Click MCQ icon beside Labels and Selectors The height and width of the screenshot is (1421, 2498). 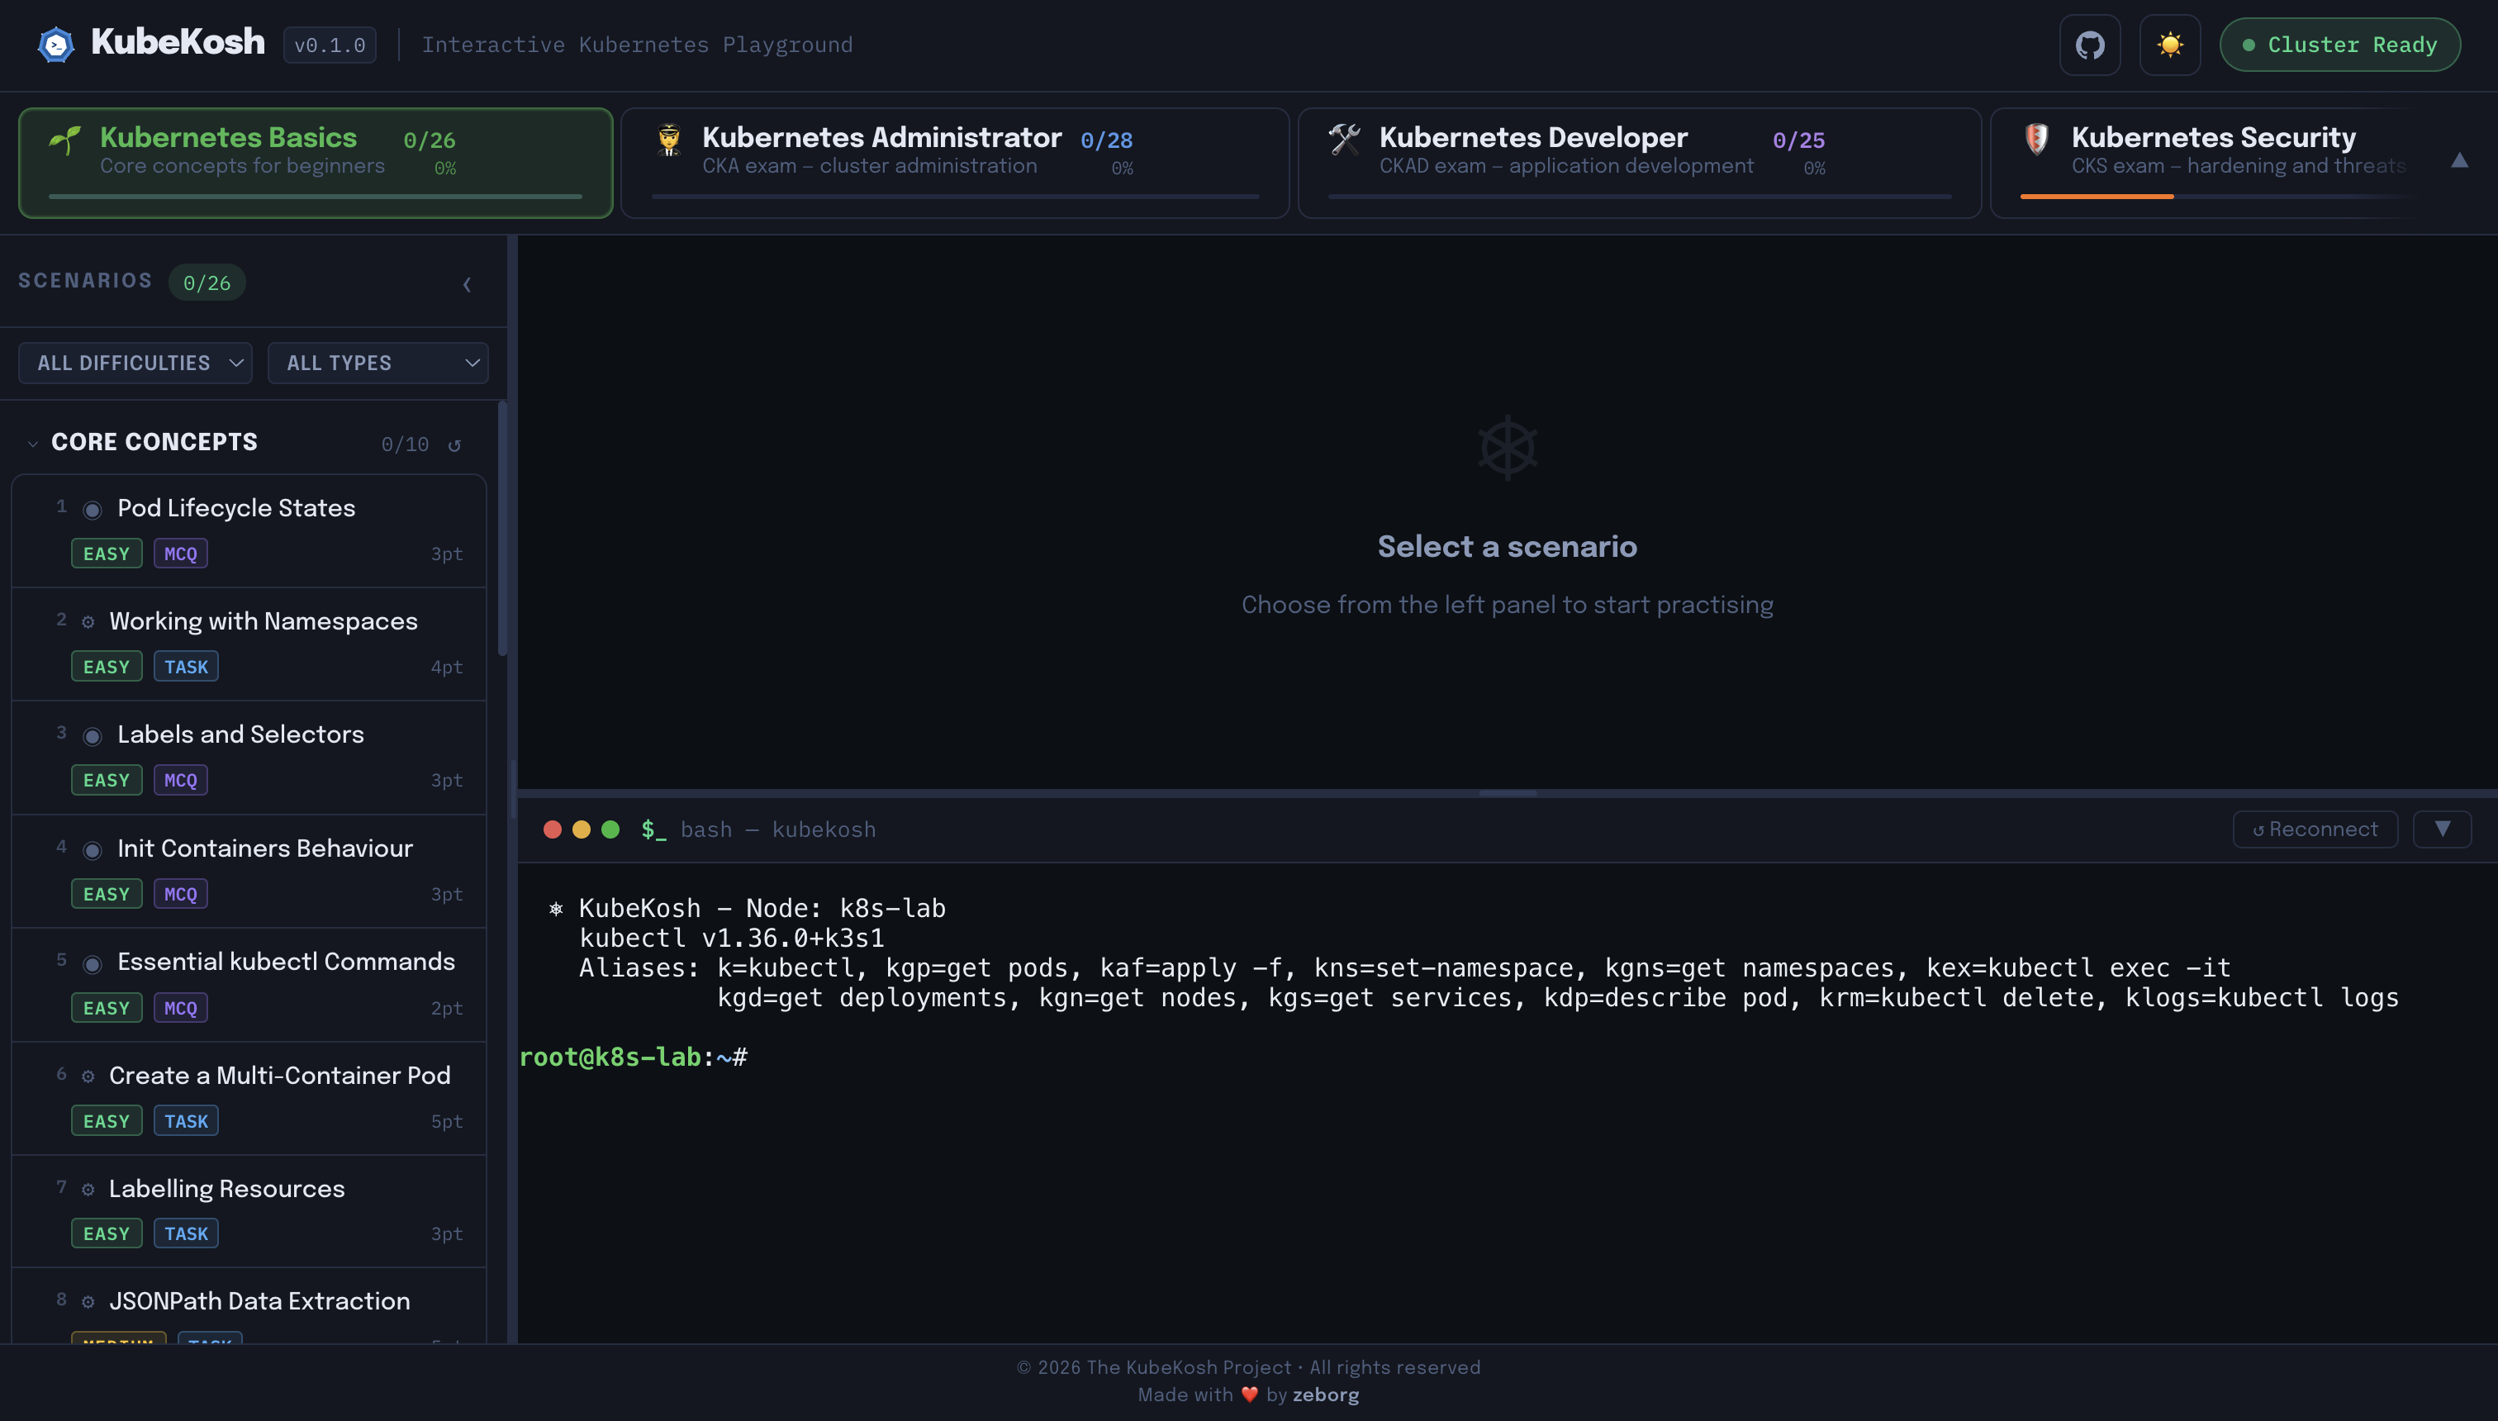93,736
